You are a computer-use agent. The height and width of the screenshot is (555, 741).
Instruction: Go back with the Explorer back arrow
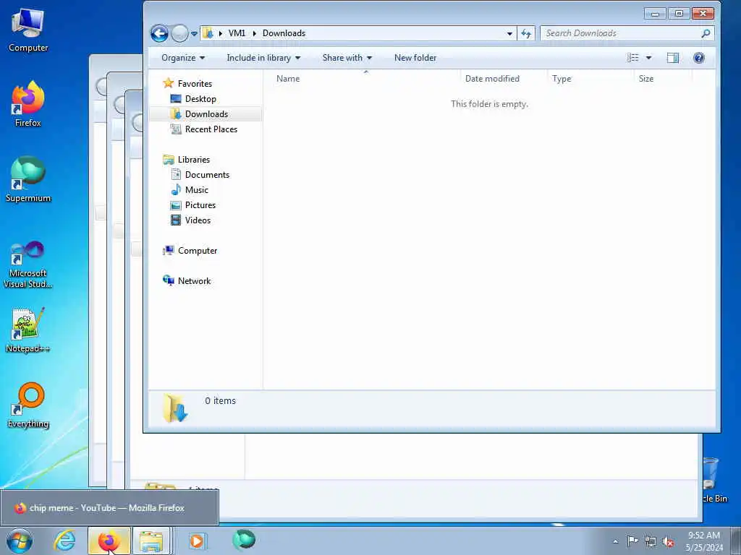160,33
